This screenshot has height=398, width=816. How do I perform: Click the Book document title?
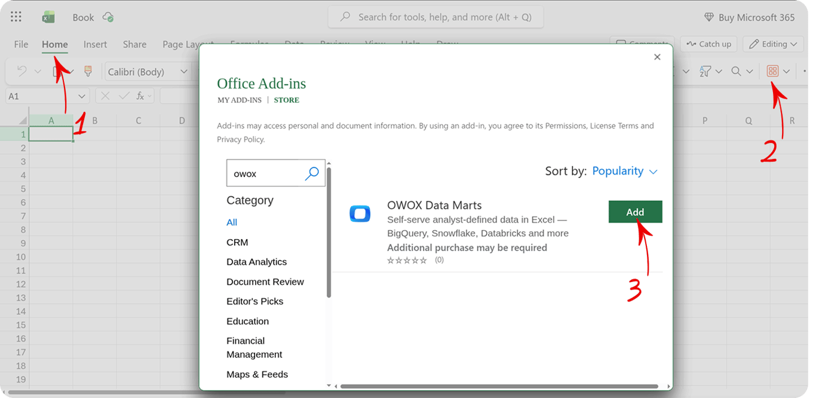[x=84, y=17]
